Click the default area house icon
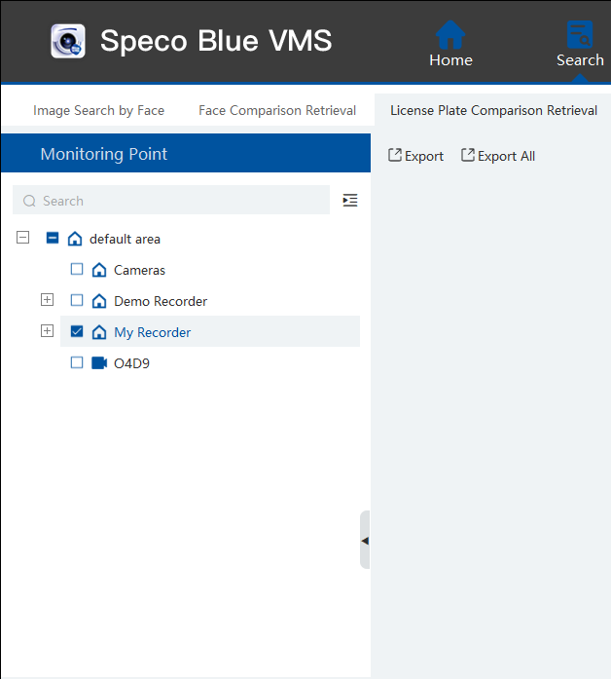This screenshot has height=679, width=611. click(x=75, y=239)
